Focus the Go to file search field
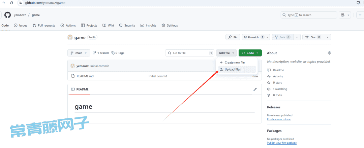The image size is (364, 148). 190,53
